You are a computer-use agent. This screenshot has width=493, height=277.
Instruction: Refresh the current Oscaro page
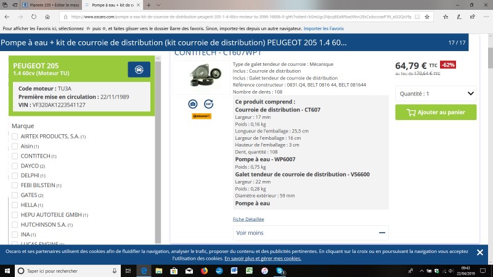click(34, 17)
